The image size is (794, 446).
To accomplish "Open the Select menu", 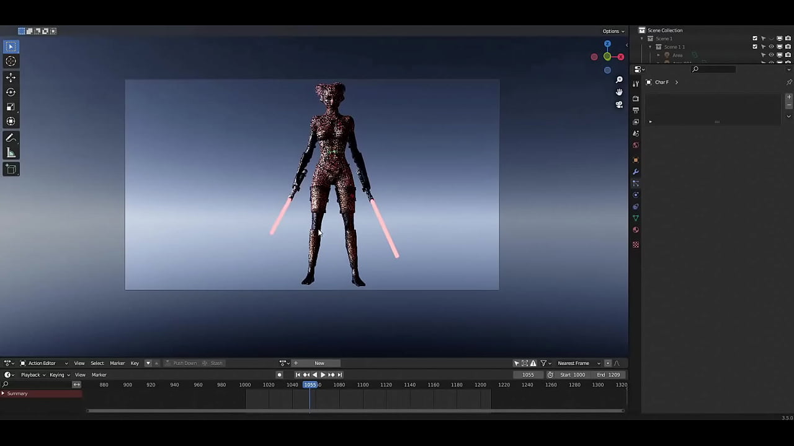I will coord(97,364).
